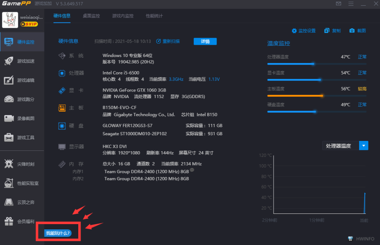The image size is (380, 245).
Task: Open 尖锋时刻 sidebar item
Action: 22,164
